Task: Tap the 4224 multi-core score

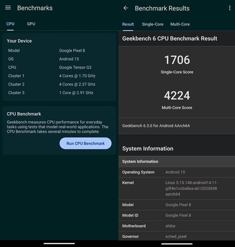Action: coord(177,96)
